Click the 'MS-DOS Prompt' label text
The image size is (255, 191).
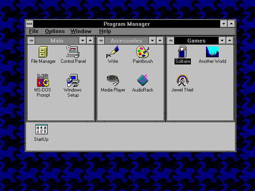pos(43,92)
